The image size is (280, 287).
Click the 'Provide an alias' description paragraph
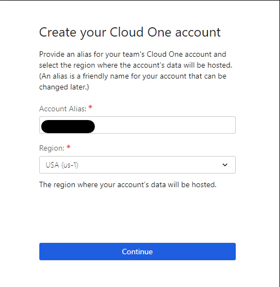135,70
